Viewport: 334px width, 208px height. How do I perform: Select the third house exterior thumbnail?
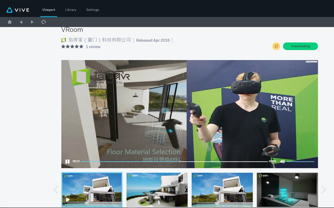222,190
